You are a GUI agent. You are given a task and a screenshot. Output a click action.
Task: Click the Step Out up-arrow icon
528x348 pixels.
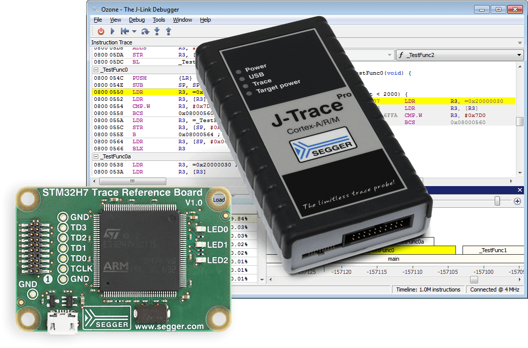click(168, 31)
